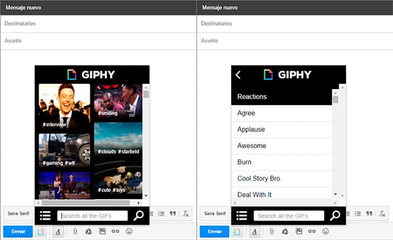Click Asunto field in right window

click(x=295, y=41)
